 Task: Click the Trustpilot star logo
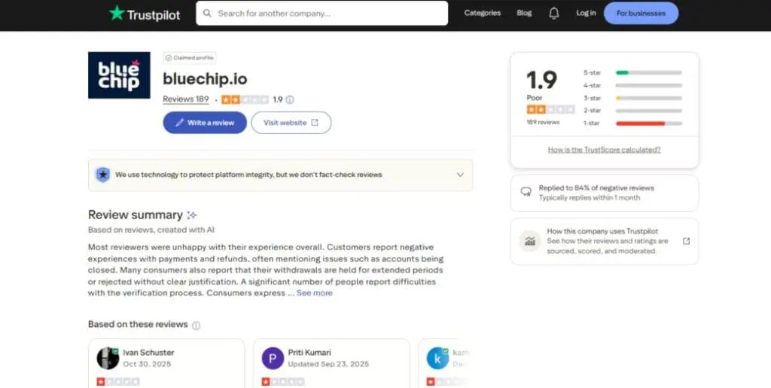[117, 13]
